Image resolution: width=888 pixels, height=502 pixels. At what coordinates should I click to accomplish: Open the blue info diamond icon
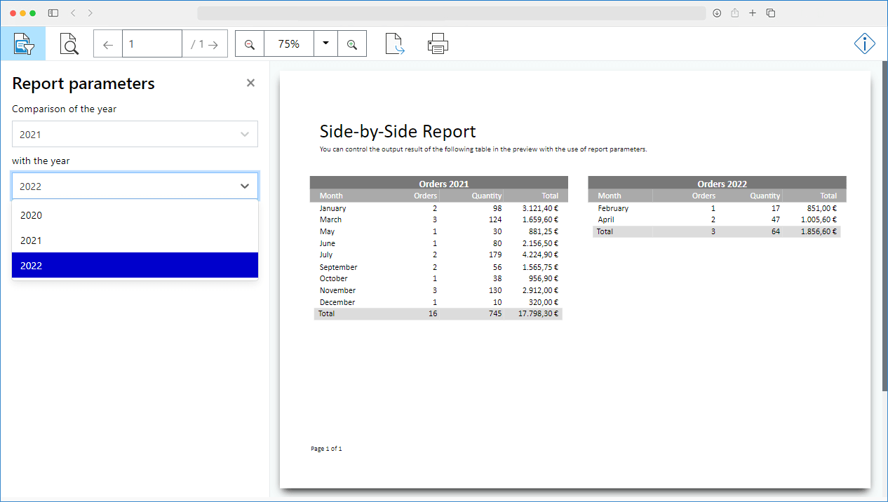(864, 43)
